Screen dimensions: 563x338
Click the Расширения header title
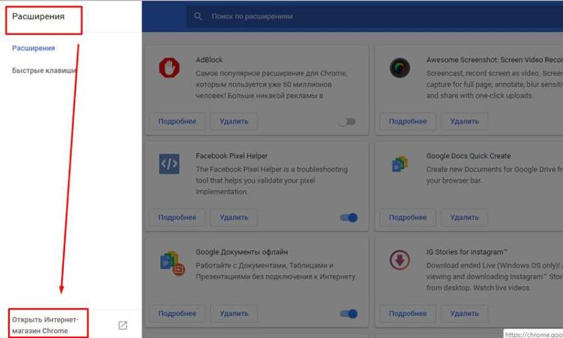[39, 17]
